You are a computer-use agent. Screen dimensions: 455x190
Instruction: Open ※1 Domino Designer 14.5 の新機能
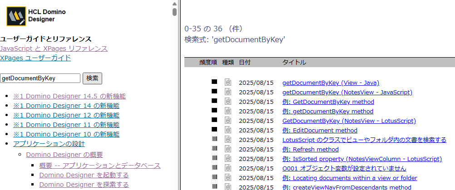click(69, 96)
